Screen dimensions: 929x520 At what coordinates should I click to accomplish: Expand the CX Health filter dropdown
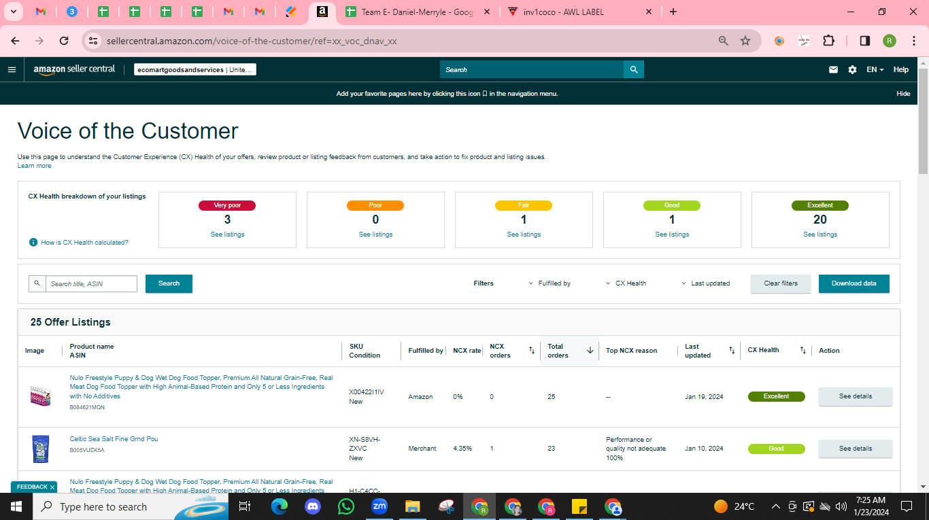[626, 283]
